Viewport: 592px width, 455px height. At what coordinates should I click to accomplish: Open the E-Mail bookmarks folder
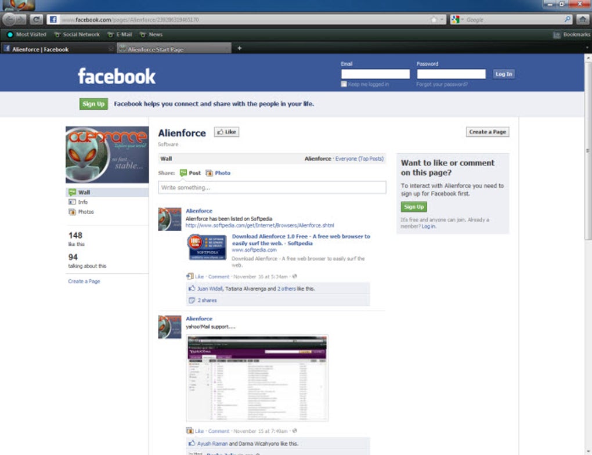pyautogui.click(x=120, y=34)
